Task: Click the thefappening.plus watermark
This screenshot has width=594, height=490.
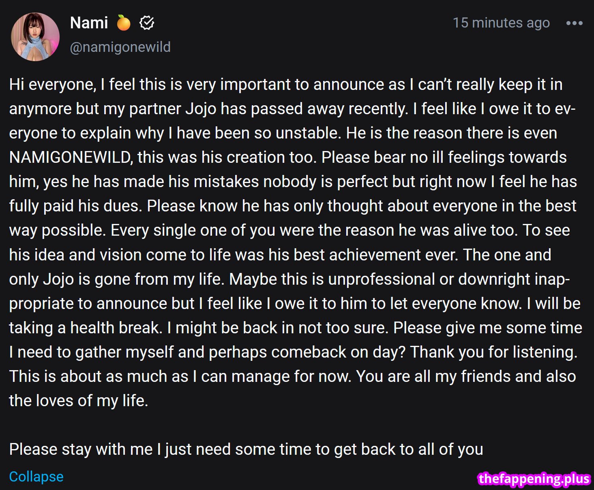Action: 534,479
